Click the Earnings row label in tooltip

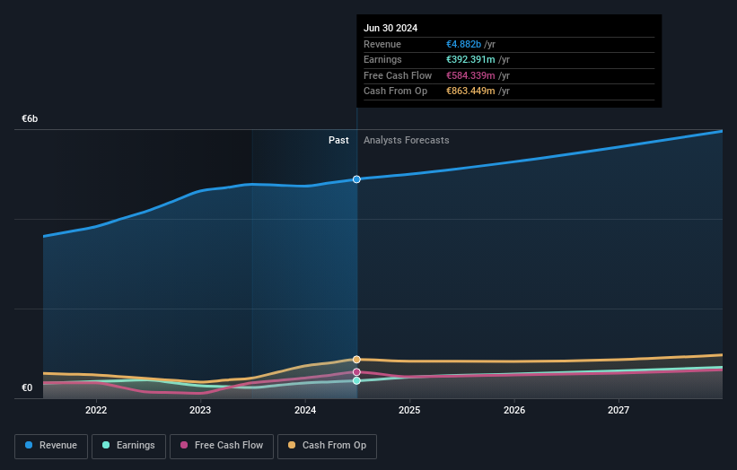pyautogui.click(x=382, y=59)
